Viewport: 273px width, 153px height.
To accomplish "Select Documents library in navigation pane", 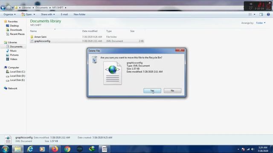I will coord(16,46).
